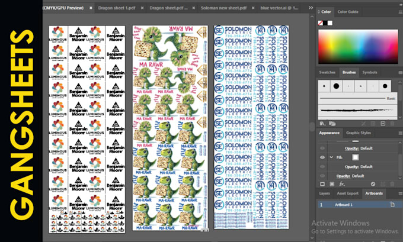This screenshot has width=403, height=242.
Task: Click the Duplicate Selected Item icon in Appearance
Action: (383, 184)
